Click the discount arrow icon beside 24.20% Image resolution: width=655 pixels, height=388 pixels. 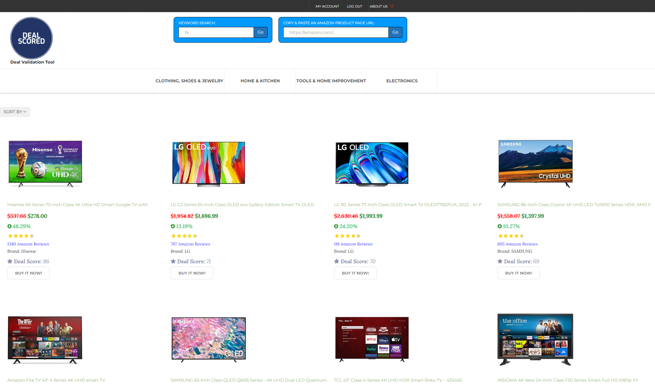point(336,226)
